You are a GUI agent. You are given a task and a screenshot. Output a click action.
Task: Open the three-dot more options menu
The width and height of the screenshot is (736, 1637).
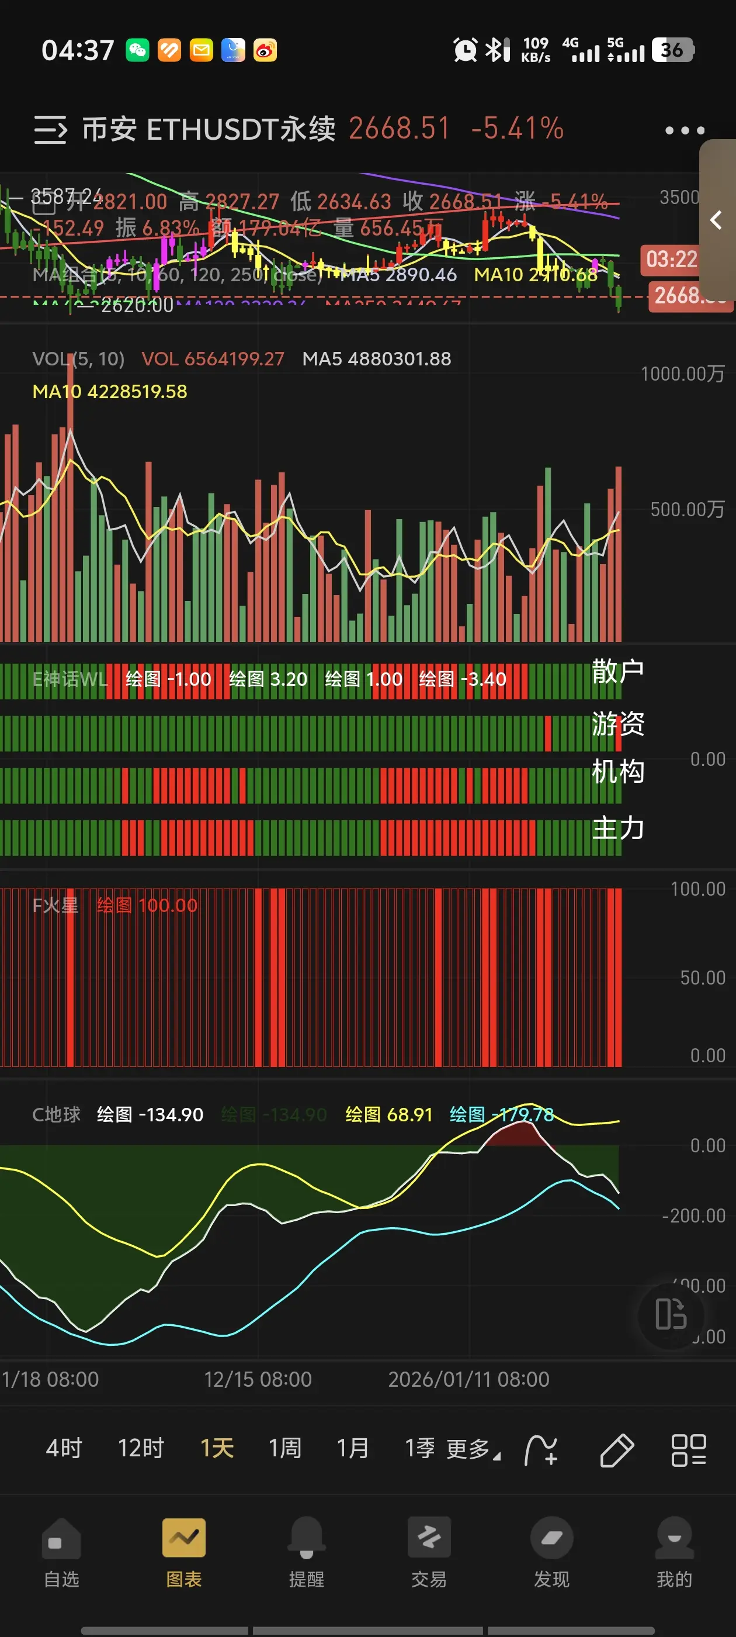point(685,130)
